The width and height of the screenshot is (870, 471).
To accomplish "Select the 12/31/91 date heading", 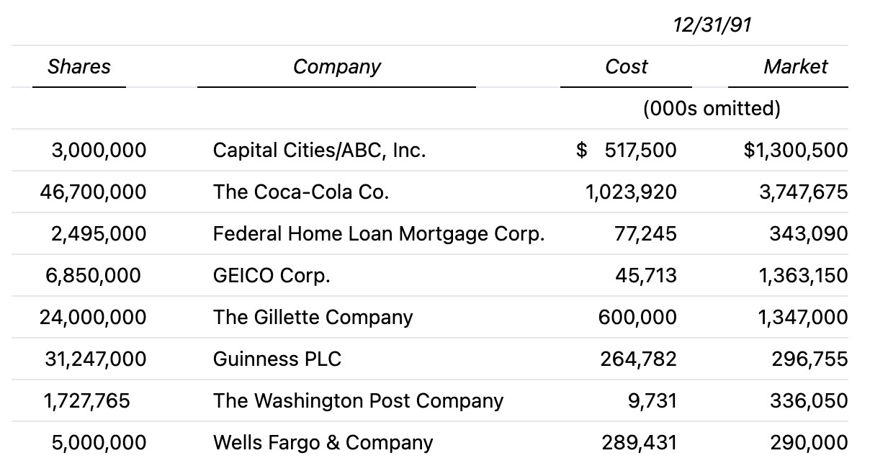I will pyautogui.click(x=712, y=25).
